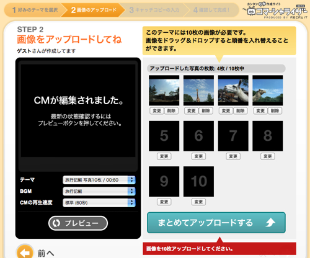Click step 4 confirm and finish tab
310x258 pixels.
pos(211,10)
